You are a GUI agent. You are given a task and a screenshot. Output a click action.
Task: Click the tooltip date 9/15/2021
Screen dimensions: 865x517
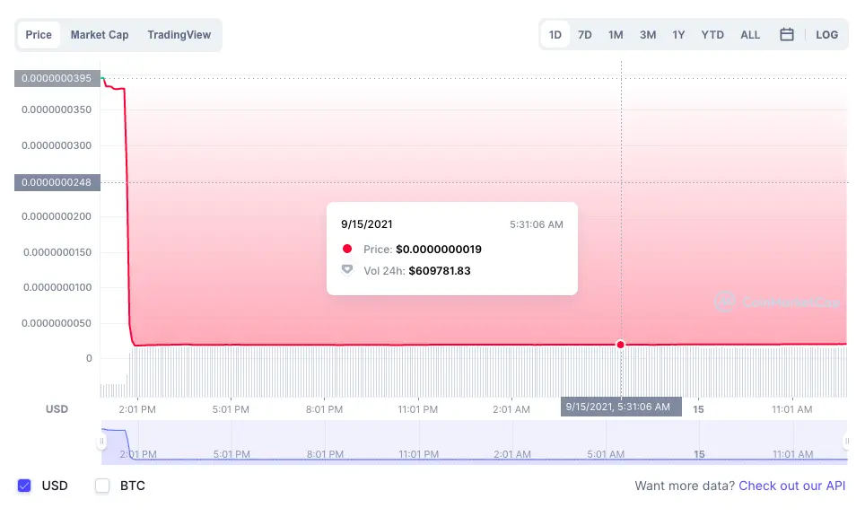click(366, 224)
